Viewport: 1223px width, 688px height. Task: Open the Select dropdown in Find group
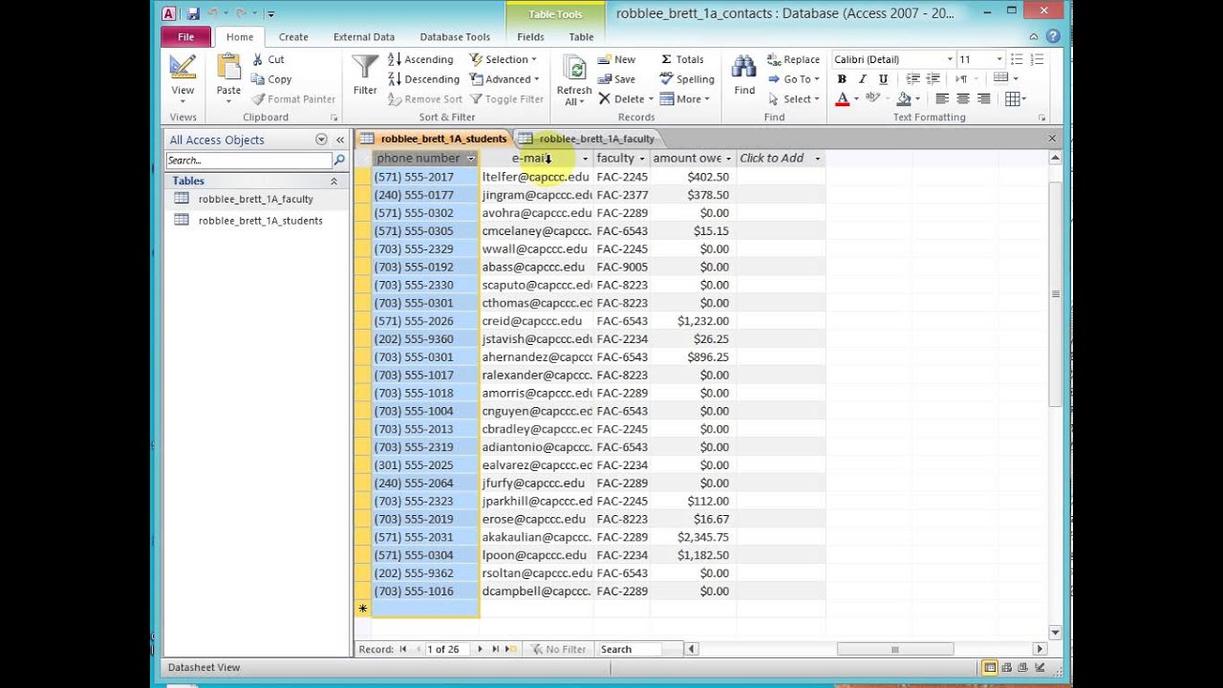(x=793, y=99)
